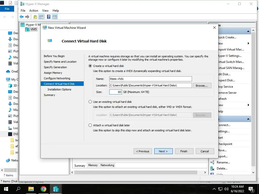Close the New Virtual Machine Wizard dialog
259x194 pixels.
[x=214, y=28]
